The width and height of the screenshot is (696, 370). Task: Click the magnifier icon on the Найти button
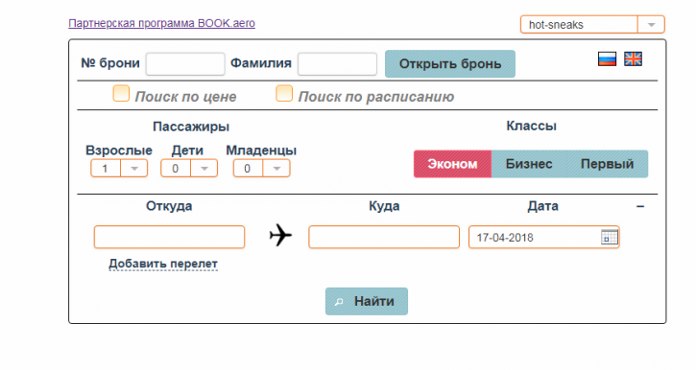[339, 302]
